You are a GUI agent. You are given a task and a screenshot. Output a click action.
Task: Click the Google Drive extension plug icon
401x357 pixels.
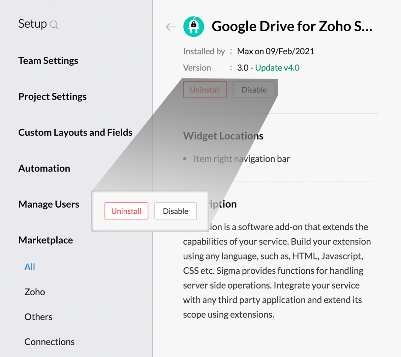(194, 27)
